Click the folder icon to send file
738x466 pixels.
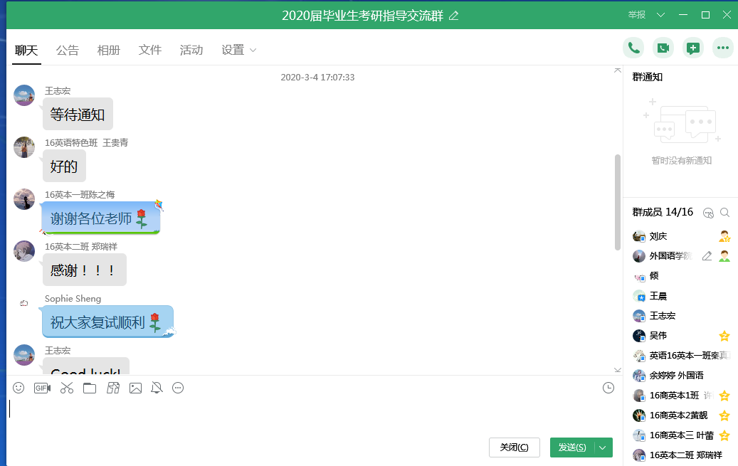[x=89, y=388]
